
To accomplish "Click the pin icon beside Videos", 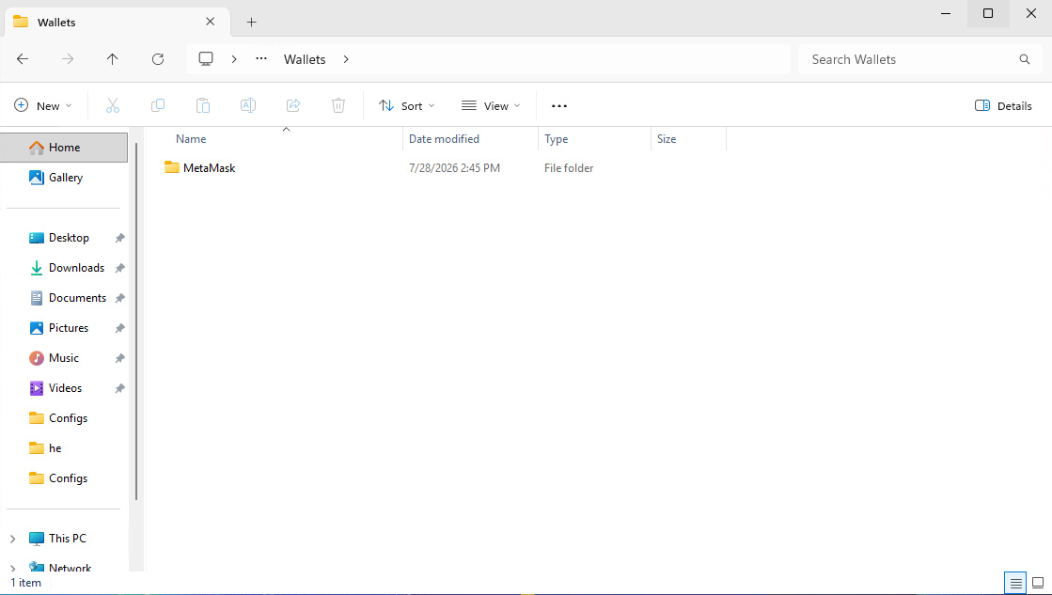I will click(x=119, y=389).
